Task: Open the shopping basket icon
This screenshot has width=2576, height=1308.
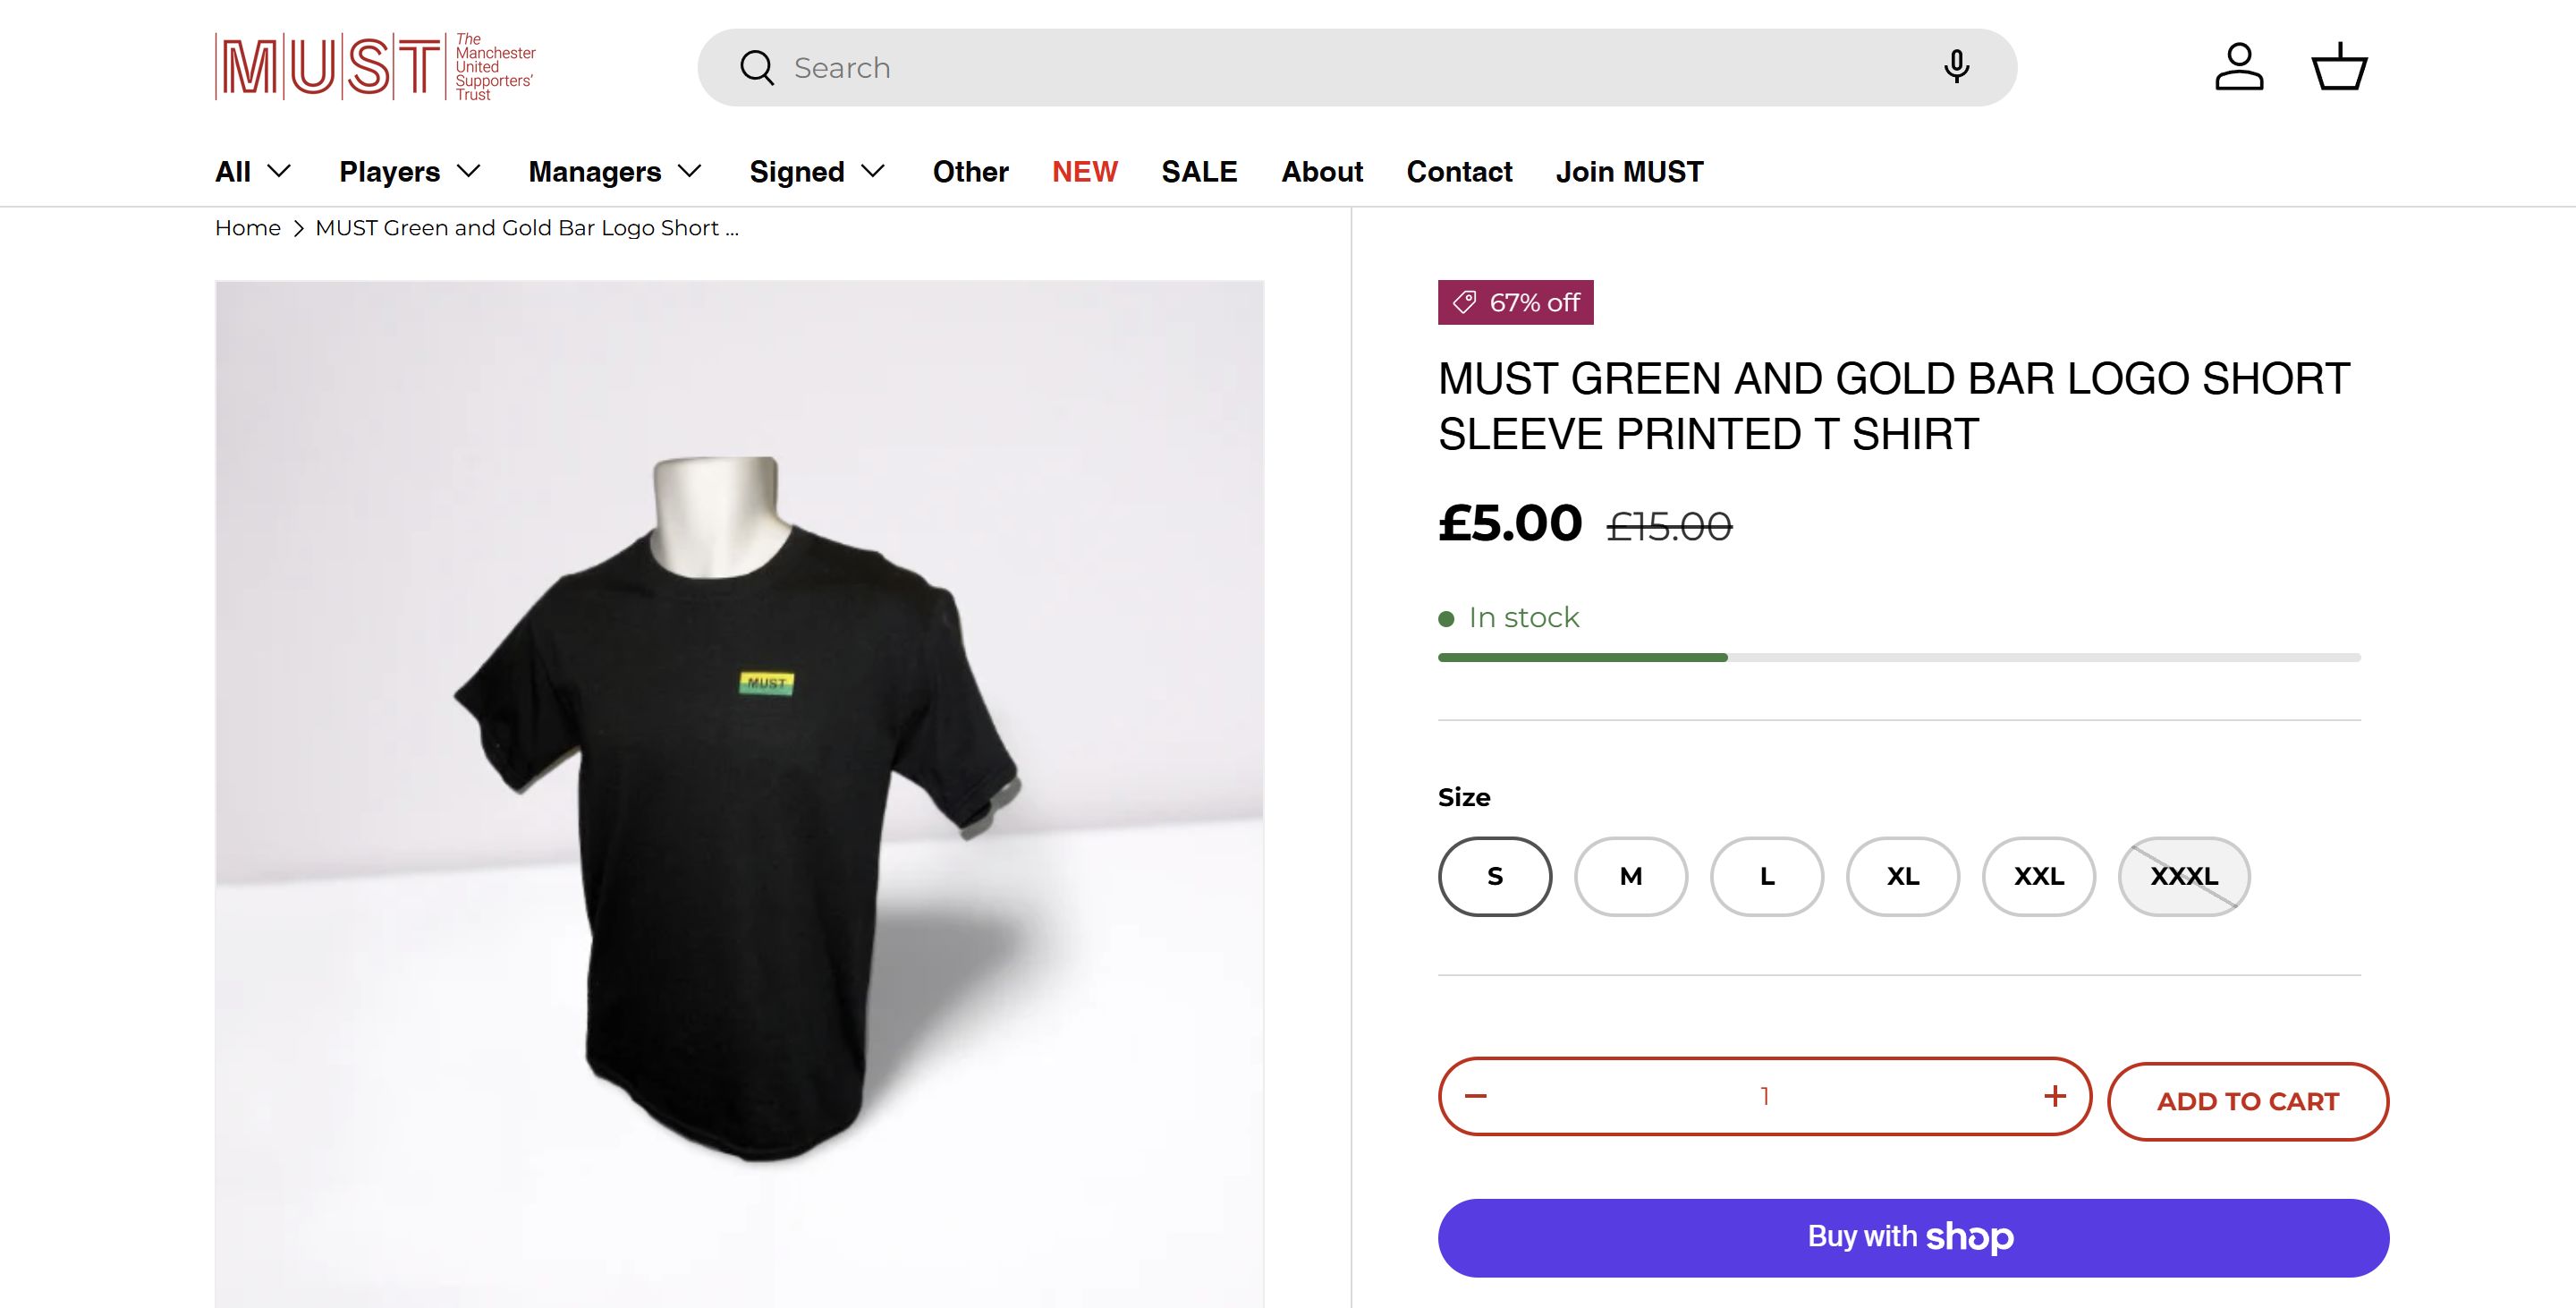Action: pyautogui.click(x=2339, y=67)
